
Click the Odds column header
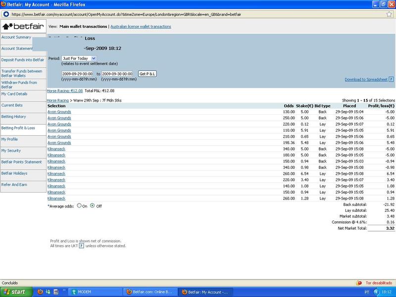[x=289, y=106]
